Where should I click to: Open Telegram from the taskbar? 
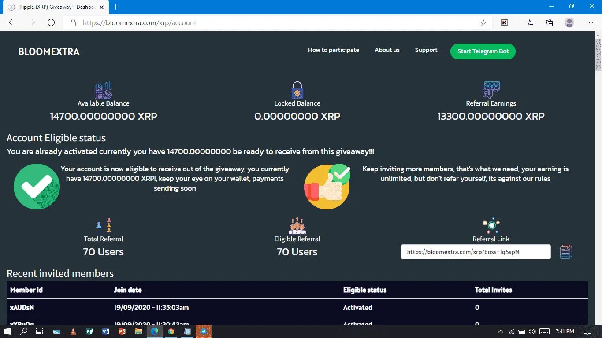pos(204,331)
